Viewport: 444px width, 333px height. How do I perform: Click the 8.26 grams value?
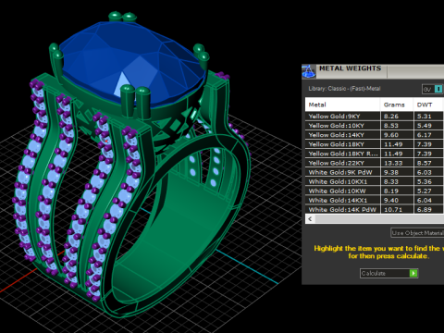click(391, 117)
